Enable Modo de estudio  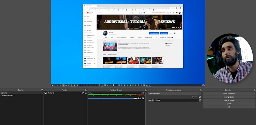click(x=229, y=100)
